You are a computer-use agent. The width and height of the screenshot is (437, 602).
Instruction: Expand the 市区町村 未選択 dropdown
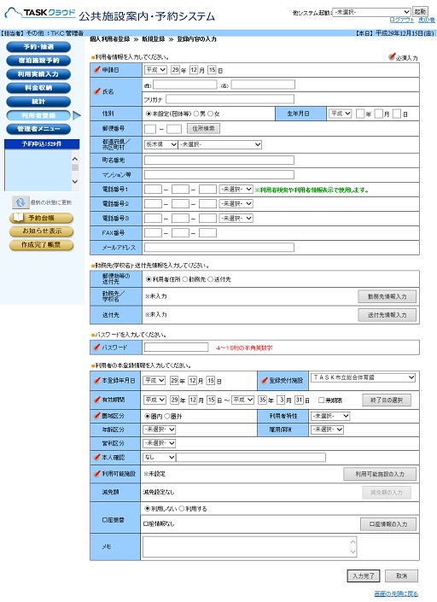220,145
